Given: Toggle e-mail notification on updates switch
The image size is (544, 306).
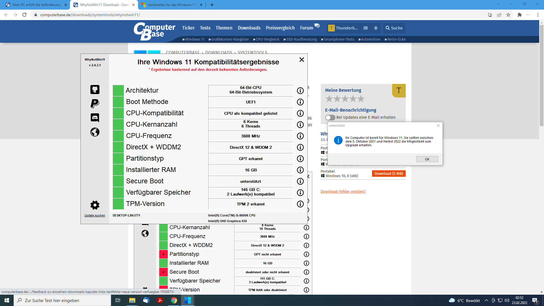Looking at the screenshot, I should point(330,117).
